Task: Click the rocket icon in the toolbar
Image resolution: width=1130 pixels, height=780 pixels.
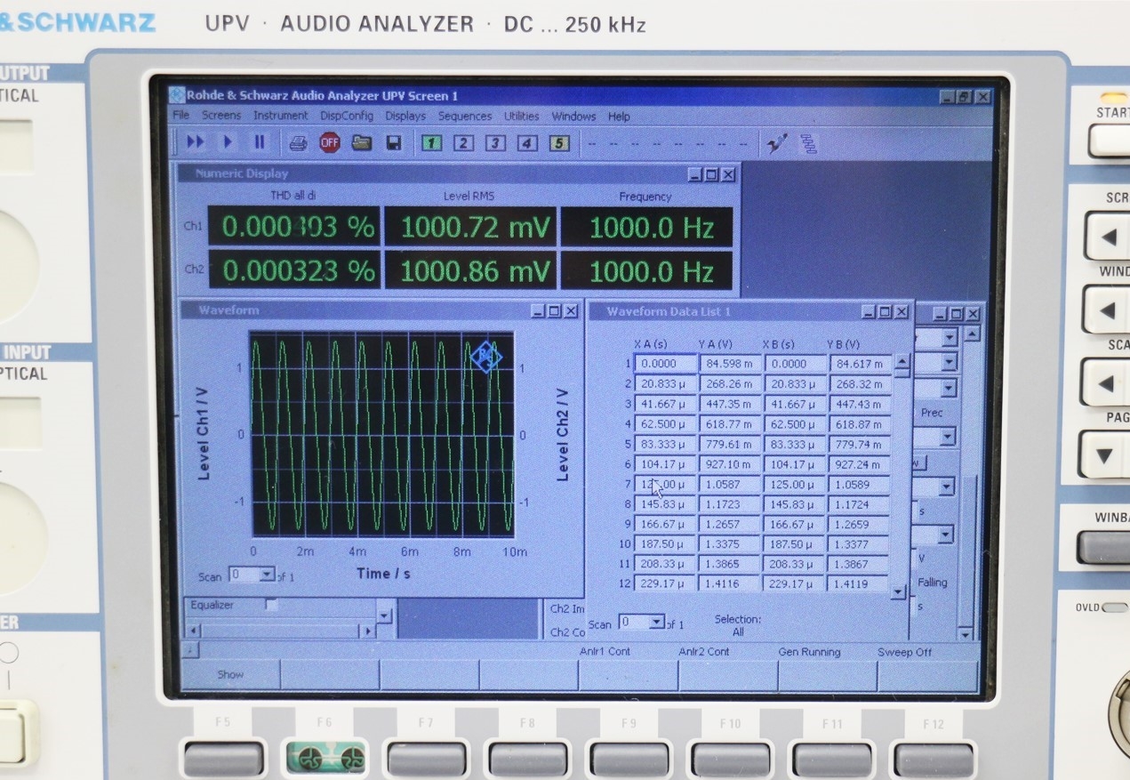Action: pyautogui.click(x=777, y=143)
